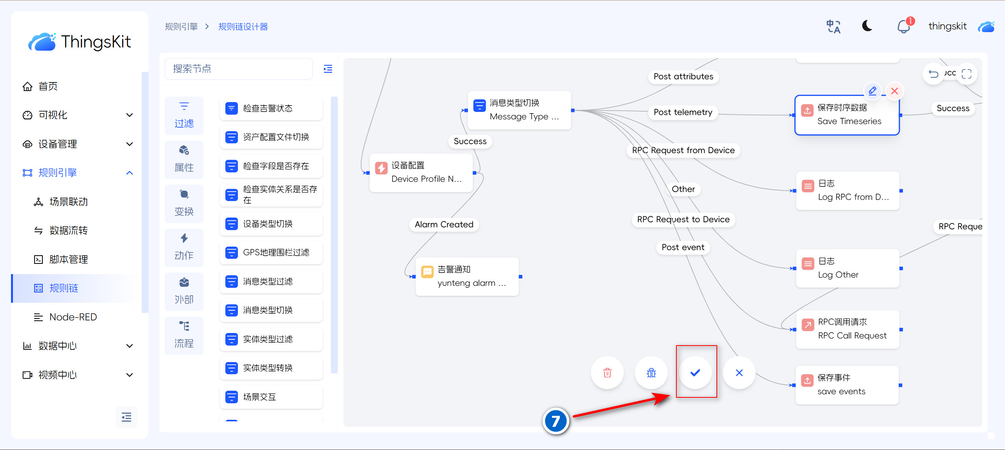
Task: Select the 动作 node category tab
Action: pos(184,247)
